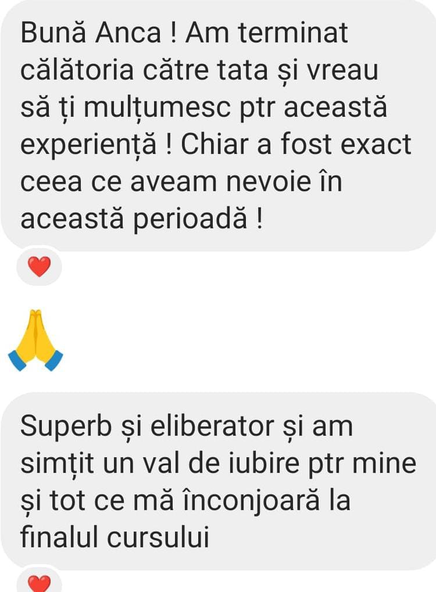Click the word 'terminat' in the first message
Viewport: 436px width, 592px height.
(x=293, y=33)
